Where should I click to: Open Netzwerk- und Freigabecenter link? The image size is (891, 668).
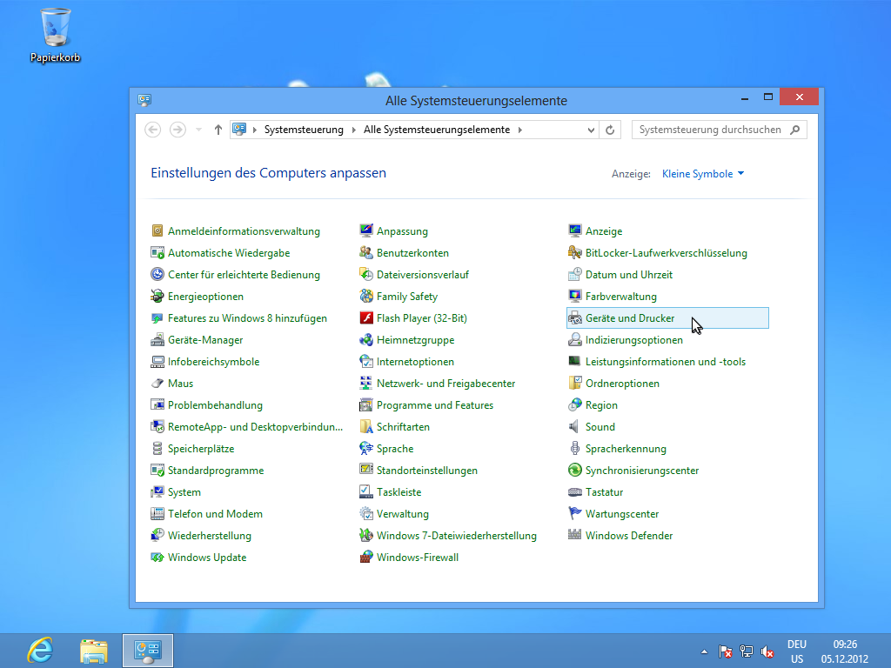tap(445, 384)
